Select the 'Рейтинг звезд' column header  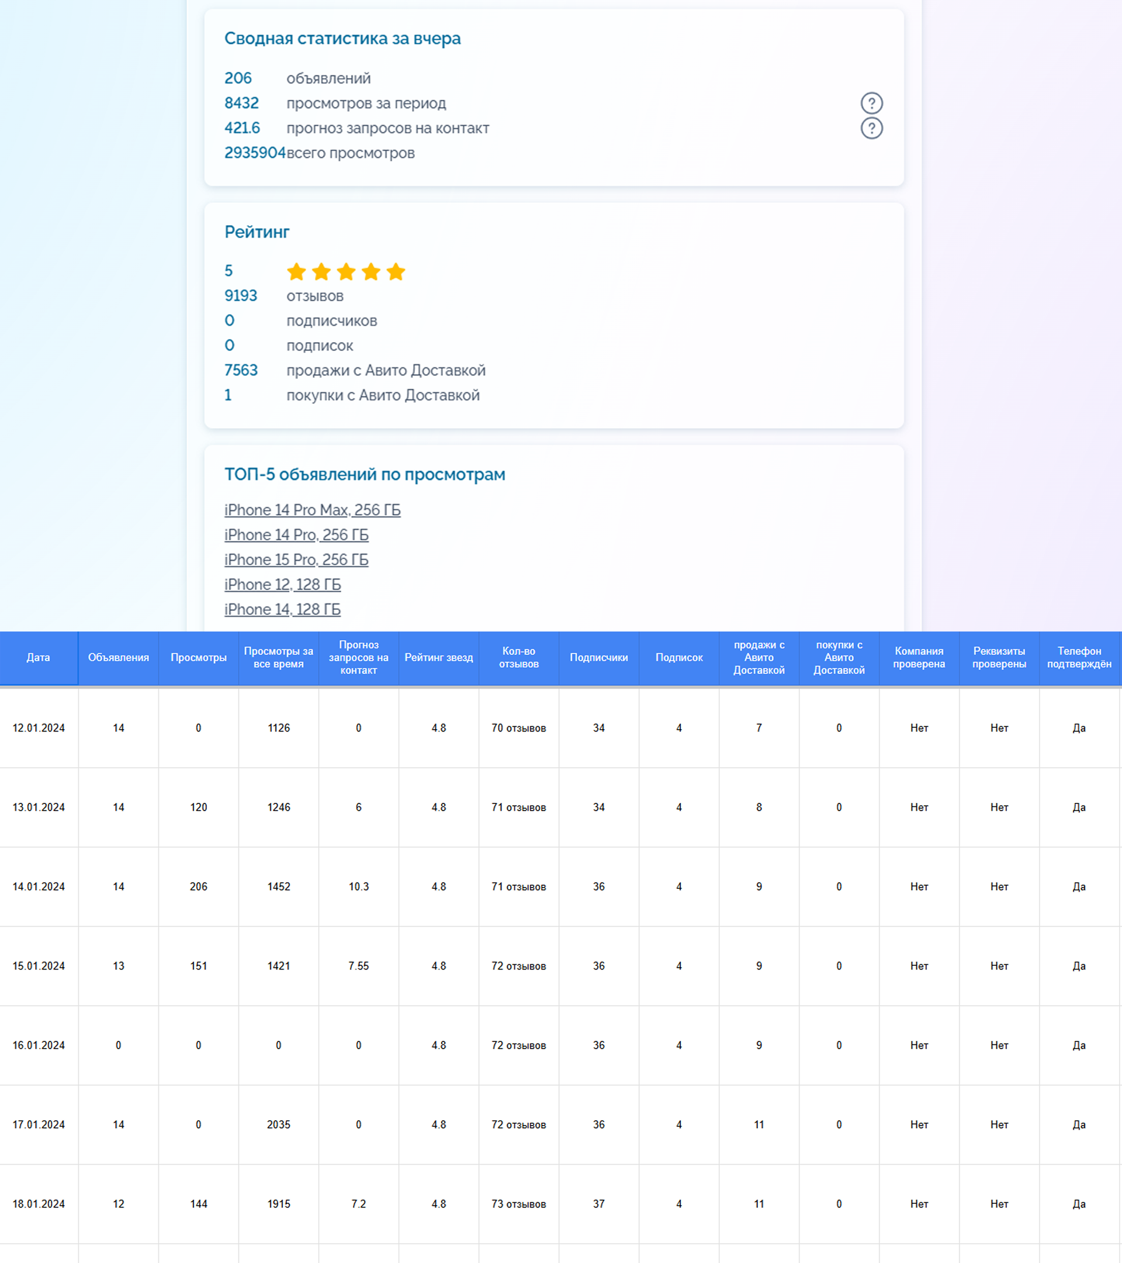(439, 657)
